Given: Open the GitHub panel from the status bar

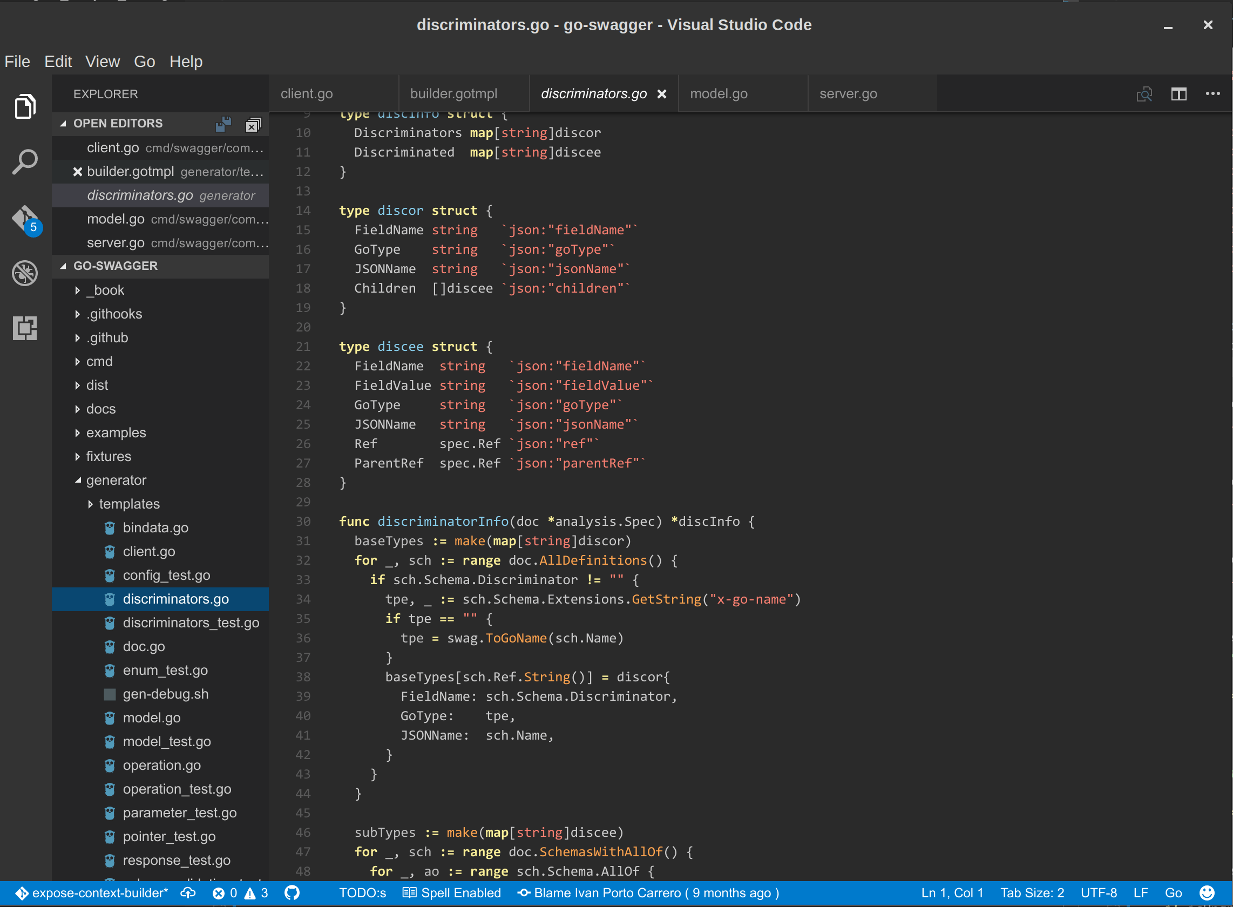Looking at the screenshot, I should [292, 893].
